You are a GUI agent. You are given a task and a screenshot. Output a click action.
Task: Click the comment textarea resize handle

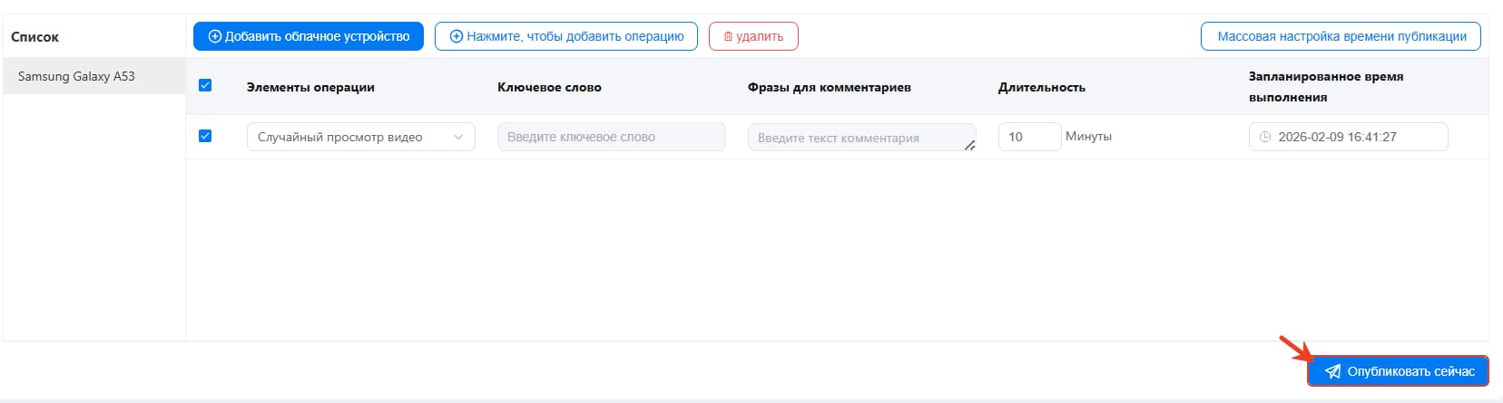[x=970, y=145]
